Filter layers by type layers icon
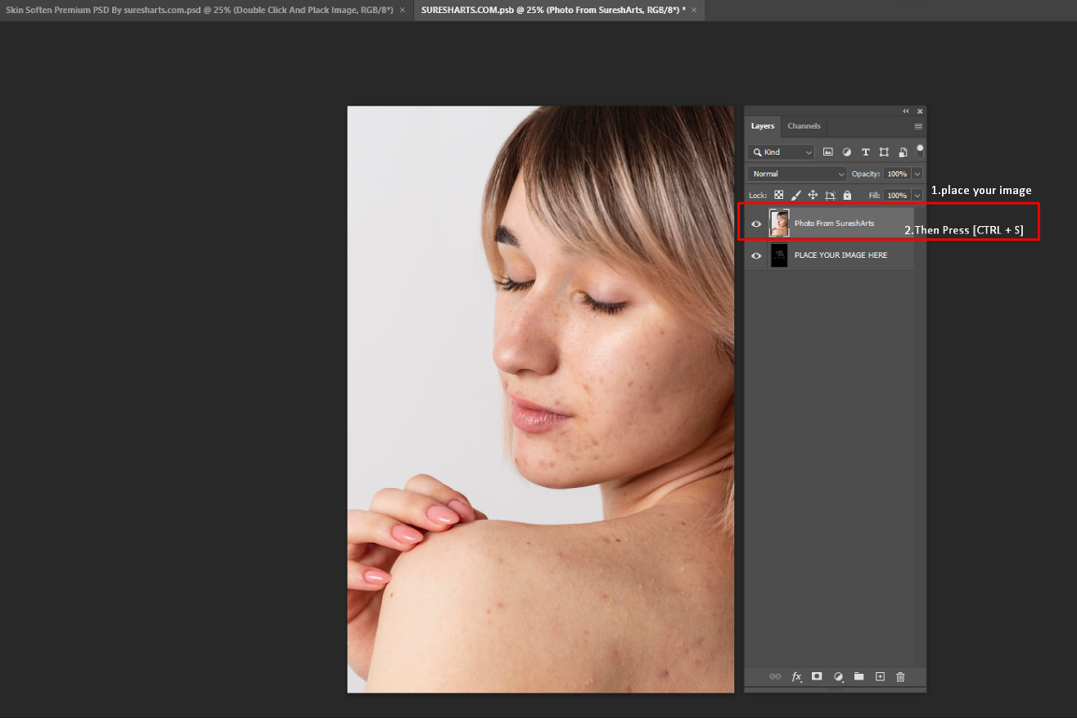The image size is (1077, 718). pyautogui.click(x=865, y=152)
